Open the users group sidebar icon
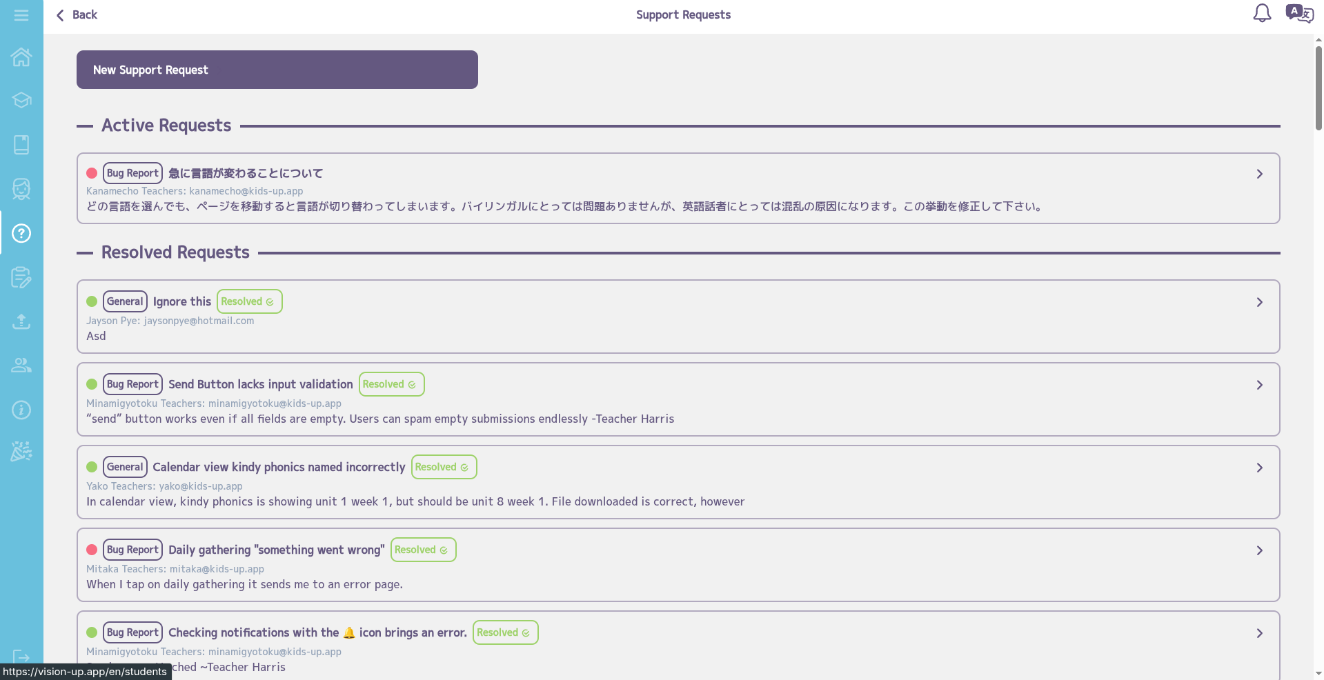1324x680 pixels. (21, 366)
